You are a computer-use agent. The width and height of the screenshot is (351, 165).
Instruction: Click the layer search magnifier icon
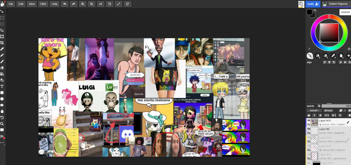pyautogui.click(x=340, y=115)
